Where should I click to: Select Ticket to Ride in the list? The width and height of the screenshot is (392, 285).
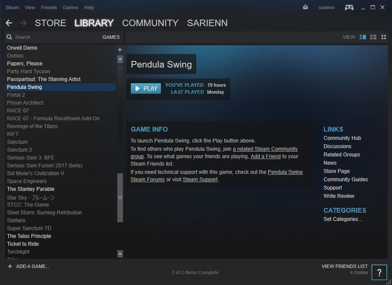[x=60, y=244]
